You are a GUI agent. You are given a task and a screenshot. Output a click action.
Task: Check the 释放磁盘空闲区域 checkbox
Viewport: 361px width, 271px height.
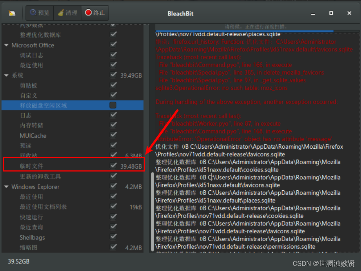tap(113, 105)
